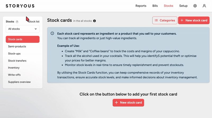The image size is (212, 118).
Task: Click the top New stock card button
Action: tap(194, 20)
